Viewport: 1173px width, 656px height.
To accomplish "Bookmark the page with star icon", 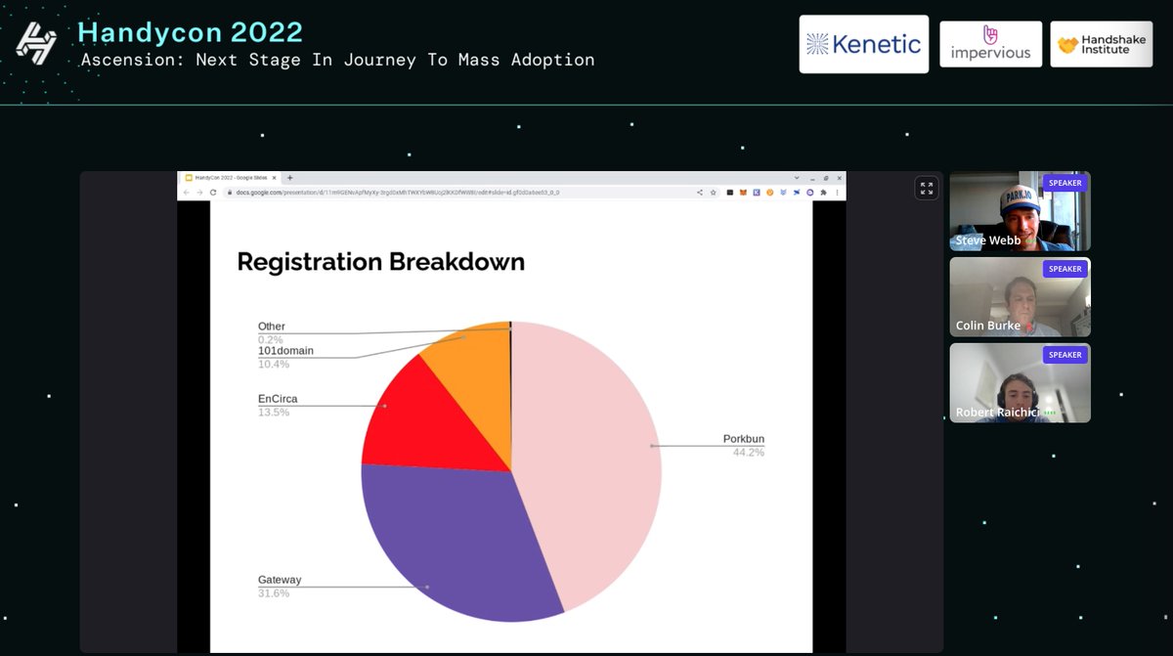I will click(x=714, y=193).
